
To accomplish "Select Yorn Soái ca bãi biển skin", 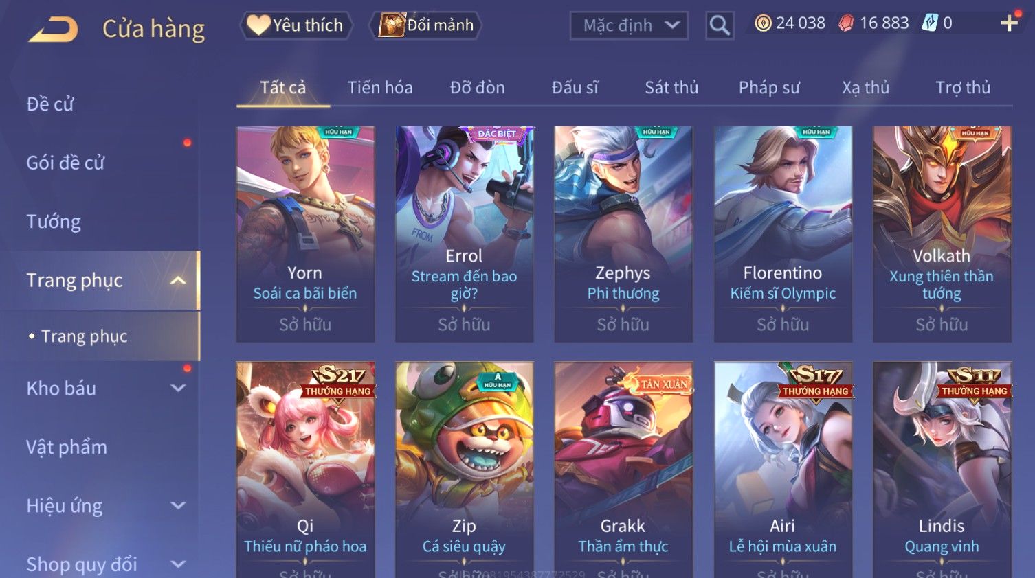I will click(x=305, y=234).
